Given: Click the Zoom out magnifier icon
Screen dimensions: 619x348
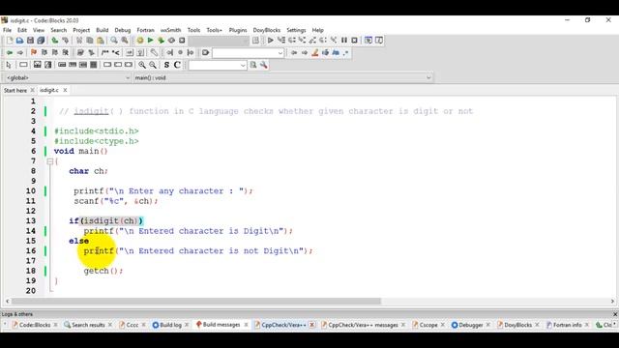Looking at the screenshot, I should (153, 65).
